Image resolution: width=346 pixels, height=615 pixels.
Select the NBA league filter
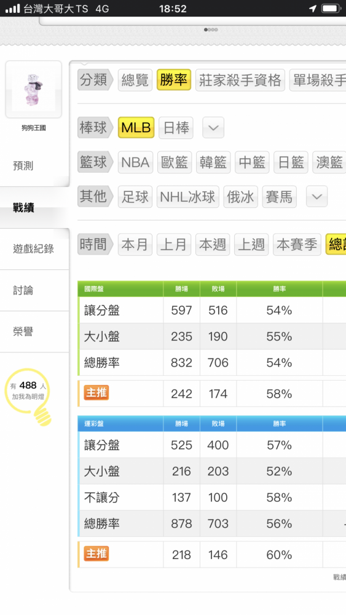click(135, 162)
